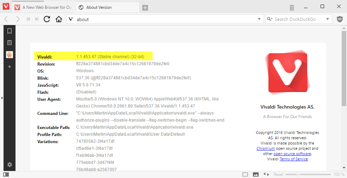Open the Bookmarks panel
Image resolution: width=347 pixels, height=178 pixels.
click(x=10, y=31)
